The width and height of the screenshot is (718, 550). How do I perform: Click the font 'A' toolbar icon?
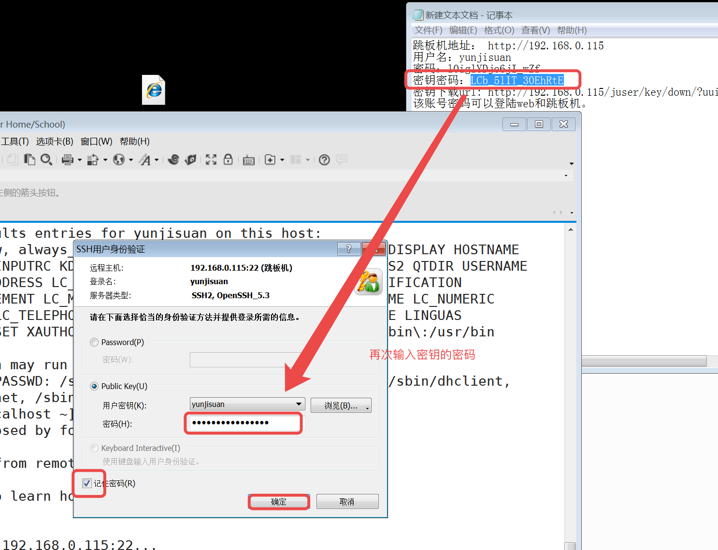coord(145,159)
